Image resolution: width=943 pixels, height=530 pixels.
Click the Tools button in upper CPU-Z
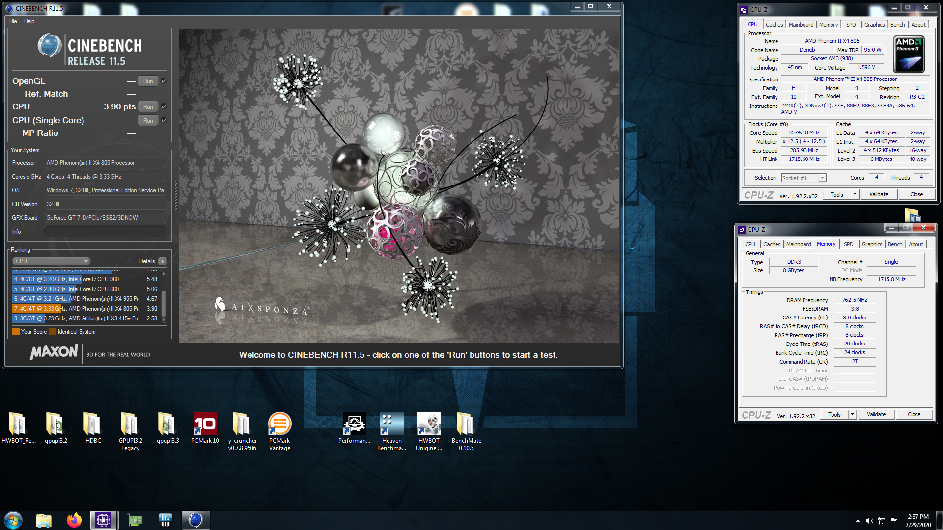[x=837, y=194]
